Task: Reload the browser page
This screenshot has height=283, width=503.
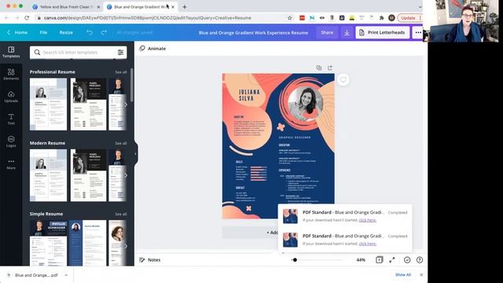Action: [27, 18]
